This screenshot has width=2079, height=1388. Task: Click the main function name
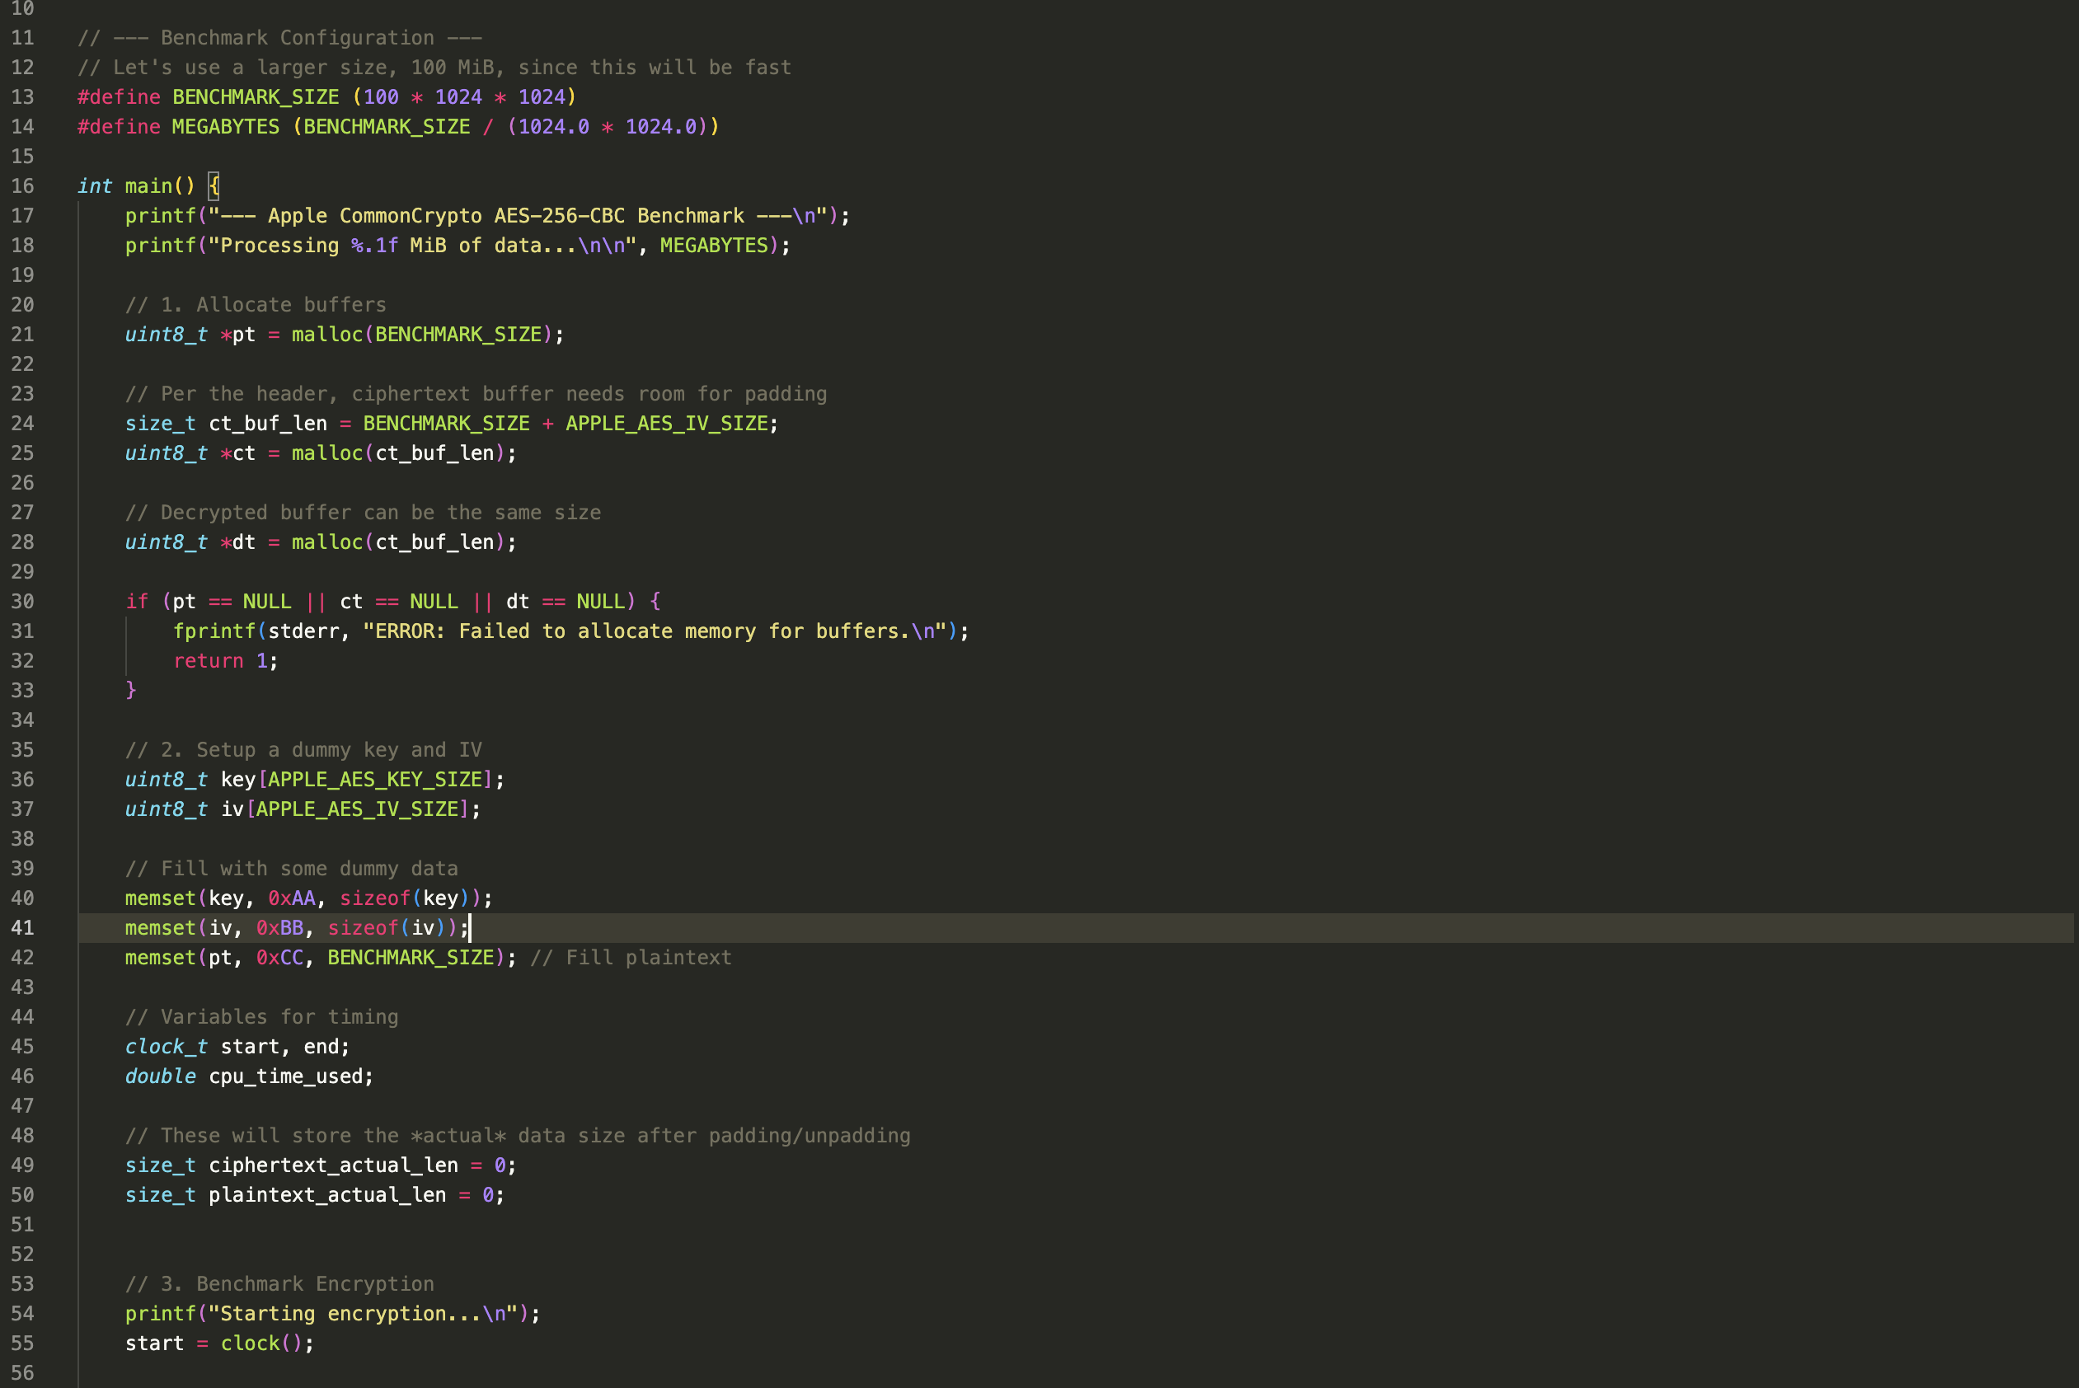pos(148,186)
